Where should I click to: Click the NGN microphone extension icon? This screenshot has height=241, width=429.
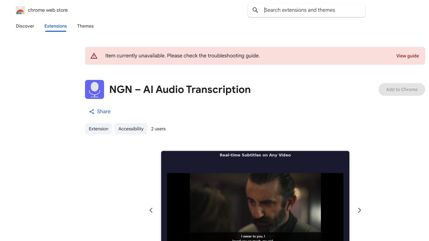95,89
